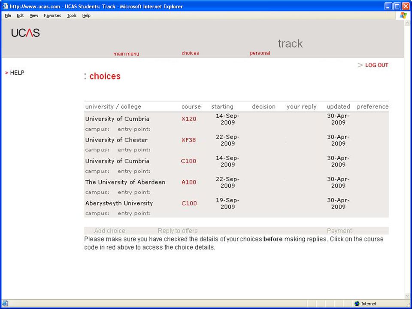This screenshot has height=309, width=412.
Task: Click the scrollbar down arrow
Action: click(x=407, y=296)
